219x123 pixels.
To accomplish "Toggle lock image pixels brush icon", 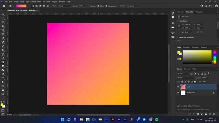I will click(x=185, y=82).
